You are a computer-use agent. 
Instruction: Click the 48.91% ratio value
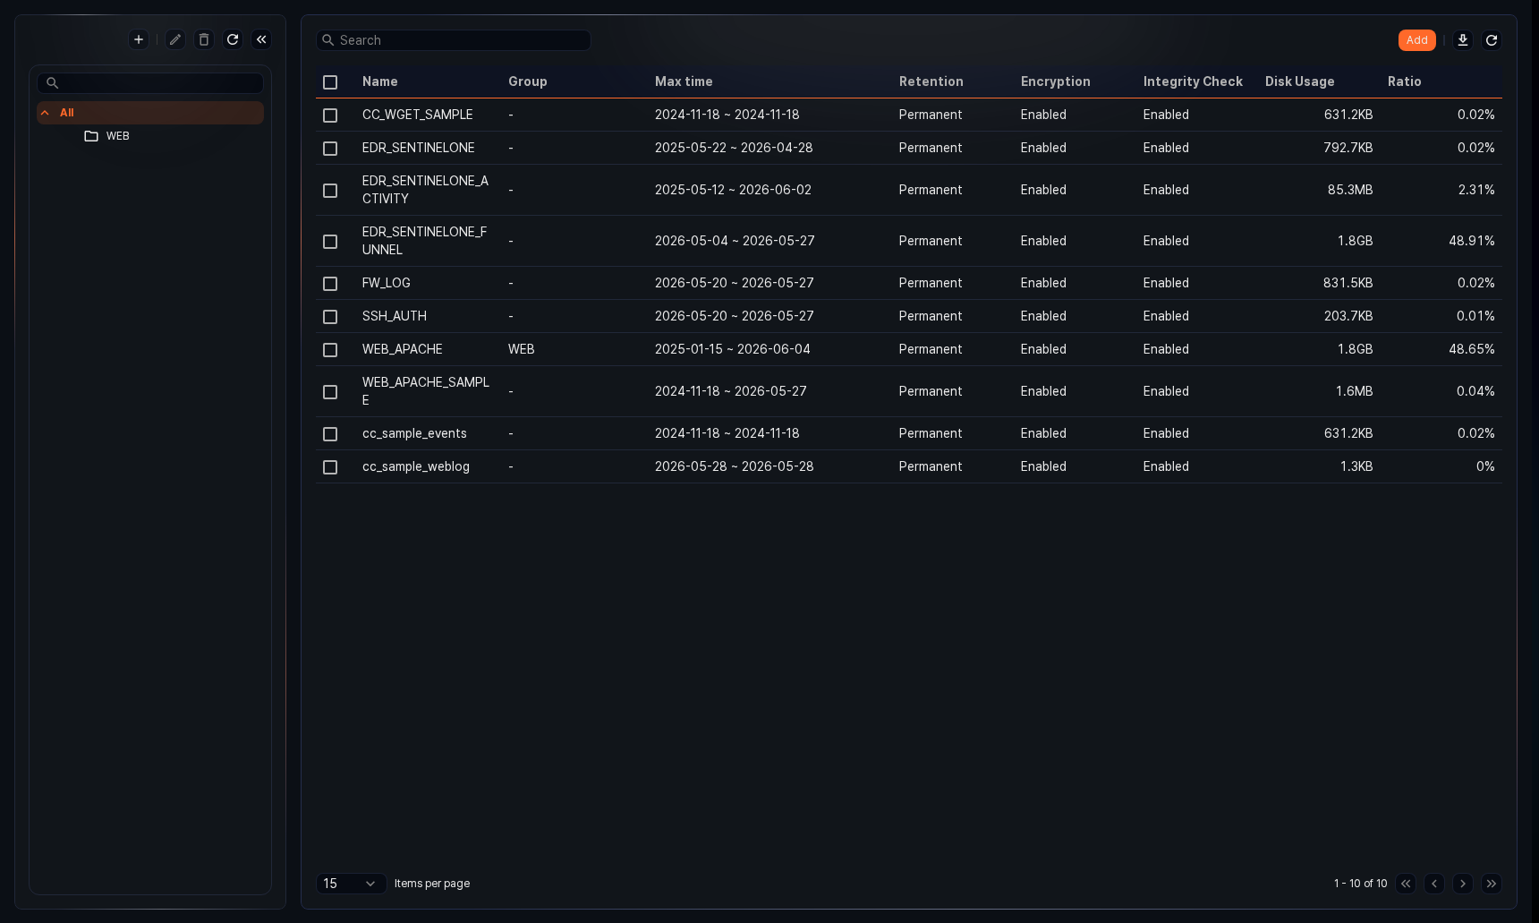(1472, 241)
